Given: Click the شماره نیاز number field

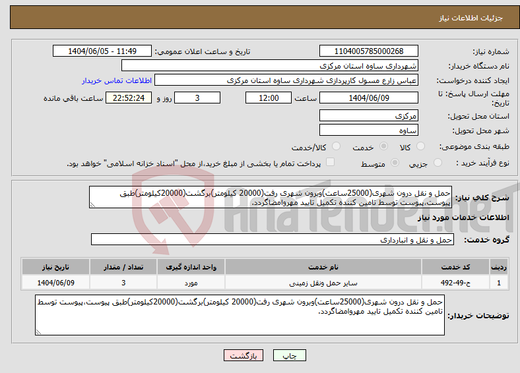Looking at the screenshot, I should (x=368, y=51).
